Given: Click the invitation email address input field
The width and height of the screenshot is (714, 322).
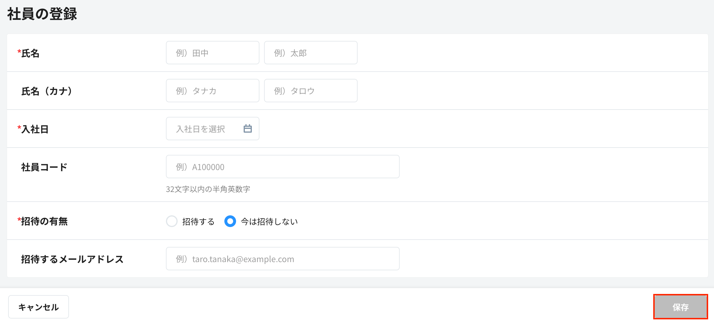Looking at the screenshot, I should [x=283, y=259].
